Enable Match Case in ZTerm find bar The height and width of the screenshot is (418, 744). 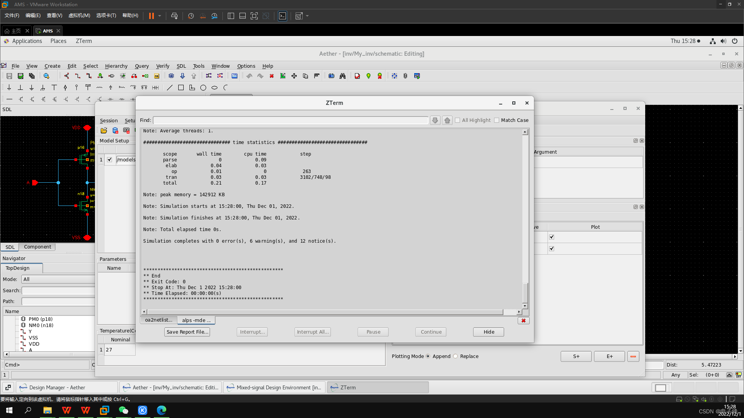(x=497, y=120)
